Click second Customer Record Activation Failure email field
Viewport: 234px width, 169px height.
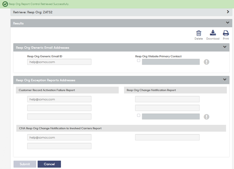coord(59,108)
